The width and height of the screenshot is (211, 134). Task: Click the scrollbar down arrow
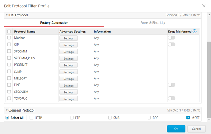[x=209, y=120]
